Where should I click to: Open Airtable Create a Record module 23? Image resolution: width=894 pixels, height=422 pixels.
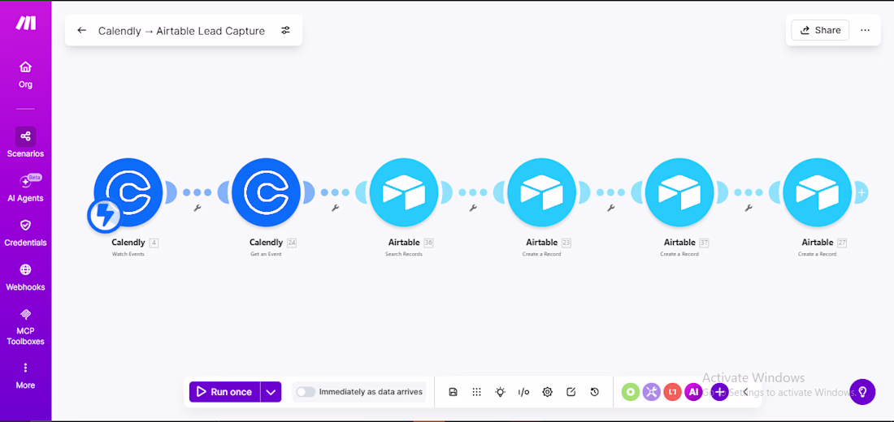tap(541, 192)
